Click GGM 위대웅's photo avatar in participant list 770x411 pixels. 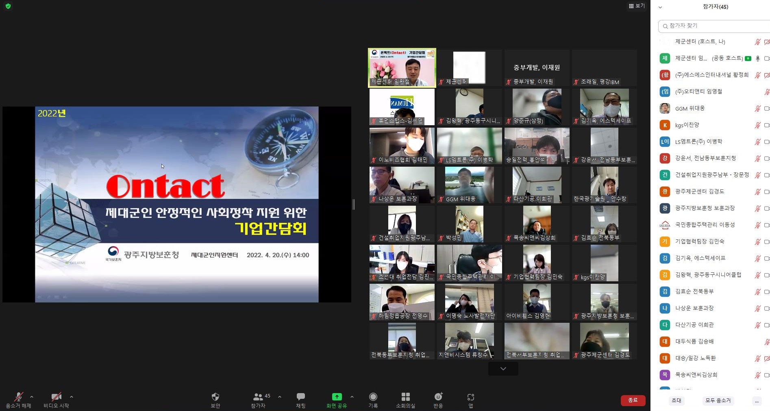(665, 108)
